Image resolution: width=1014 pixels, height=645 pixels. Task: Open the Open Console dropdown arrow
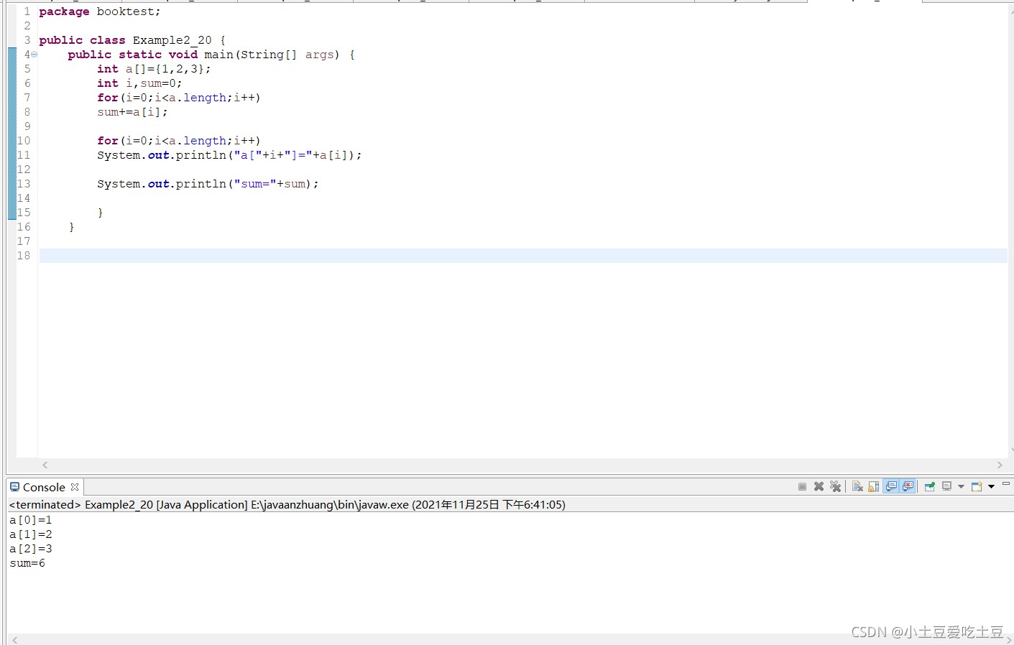991,486
